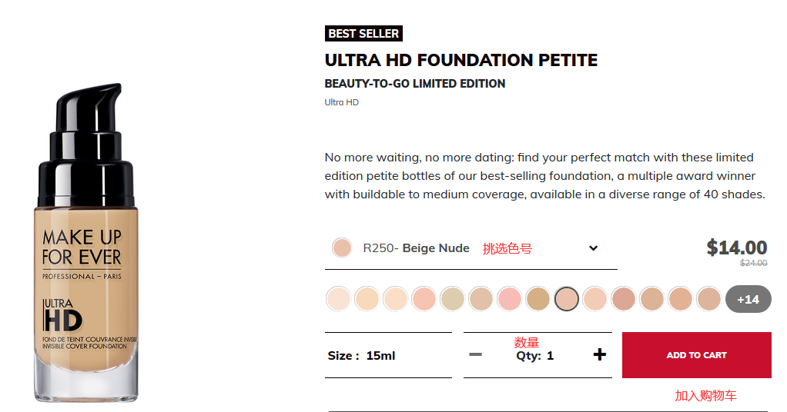This screenshot has width=787, height=412.
Task: Select the 15ml size option
Action: tap(380, 355)
